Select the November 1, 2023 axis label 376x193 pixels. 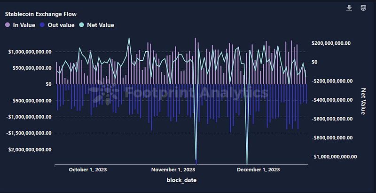tap(173, 170)
